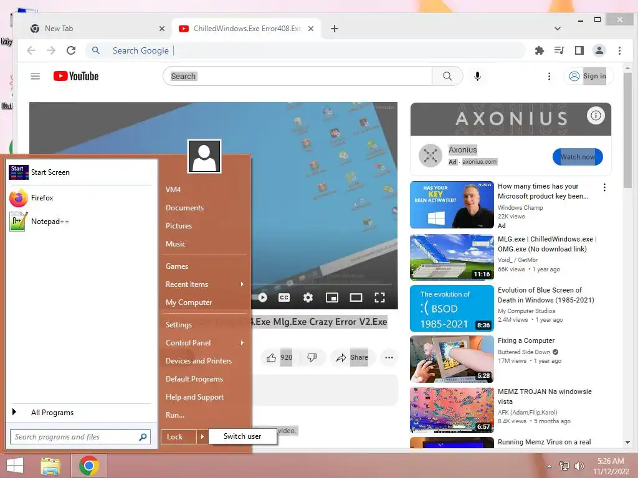The image size is (638, 478).
Task: Click the Chrome back arrow
Action: point(31,50)
